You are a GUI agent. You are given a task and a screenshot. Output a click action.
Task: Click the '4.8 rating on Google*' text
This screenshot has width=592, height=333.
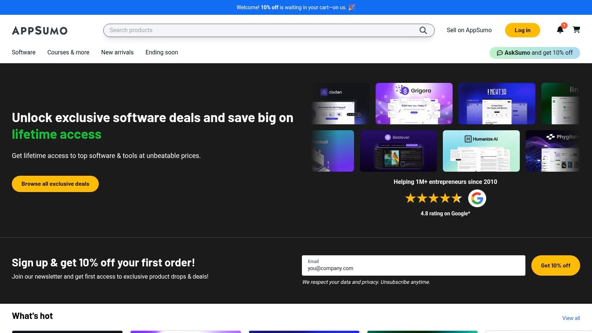point(445,213)
